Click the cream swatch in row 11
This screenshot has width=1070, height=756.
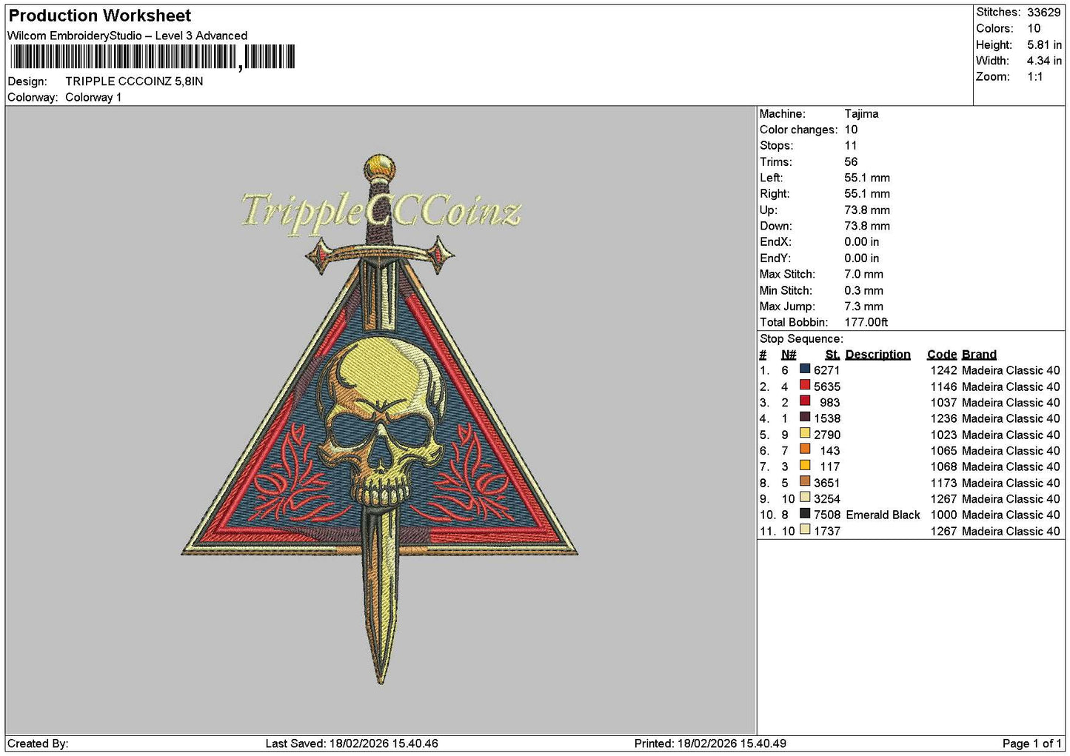(805, 529)
